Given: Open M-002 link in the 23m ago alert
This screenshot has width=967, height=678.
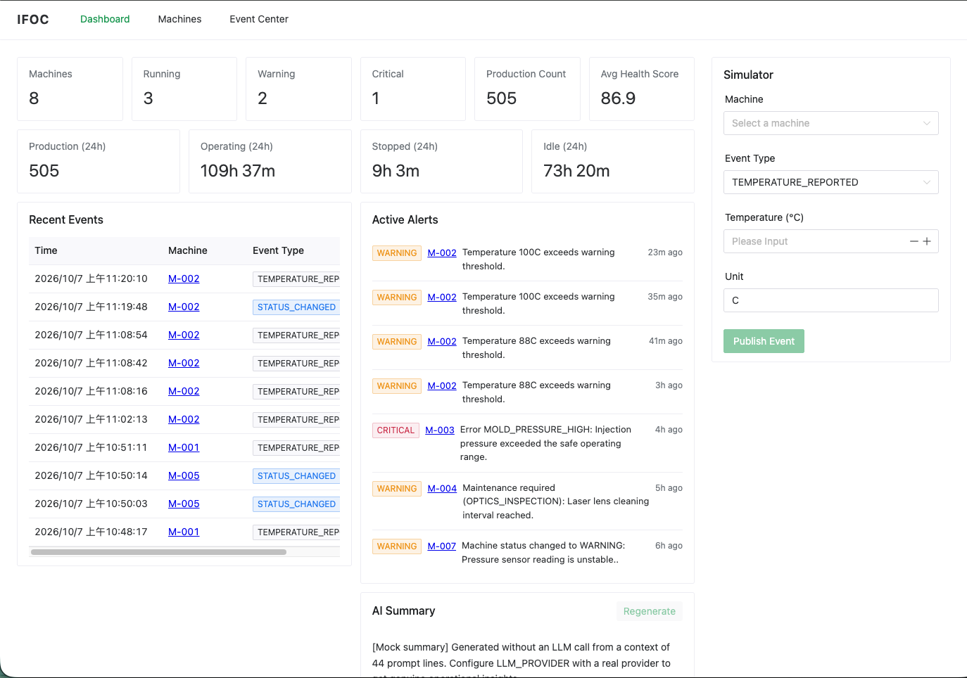Looking at the screenshot, I should (442, 252).
